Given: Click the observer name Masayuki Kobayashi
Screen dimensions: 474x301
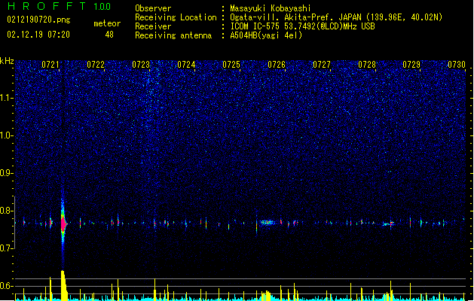Looking at the screenshot, I should 271,8.
